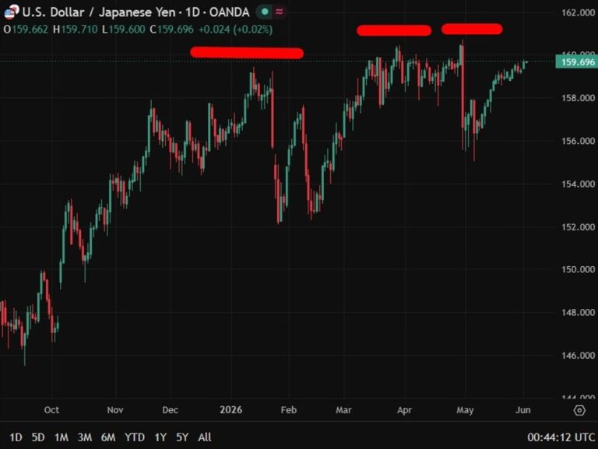This screenshot has width=598, height=449.
Task: Select the 1Y time range
Action: click(x=160, y=437)
